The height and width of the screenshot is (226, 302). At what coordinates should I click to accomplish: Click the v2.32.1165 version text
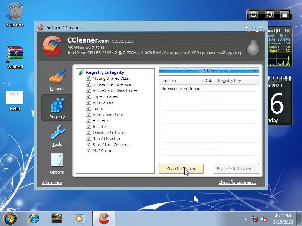(123, 41)
